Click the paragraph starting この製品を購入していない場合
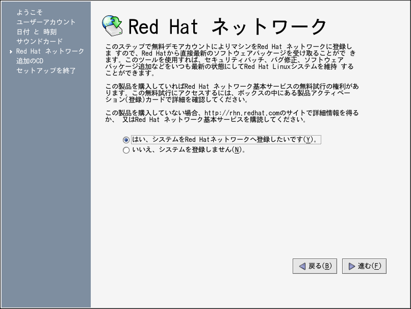This screenshot has width=411, height=309. tap(232, 116)
